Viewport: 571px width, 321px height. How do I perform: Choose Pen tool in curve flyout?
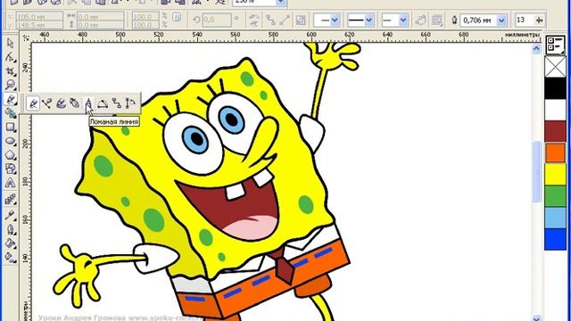[x=75, y=103]
